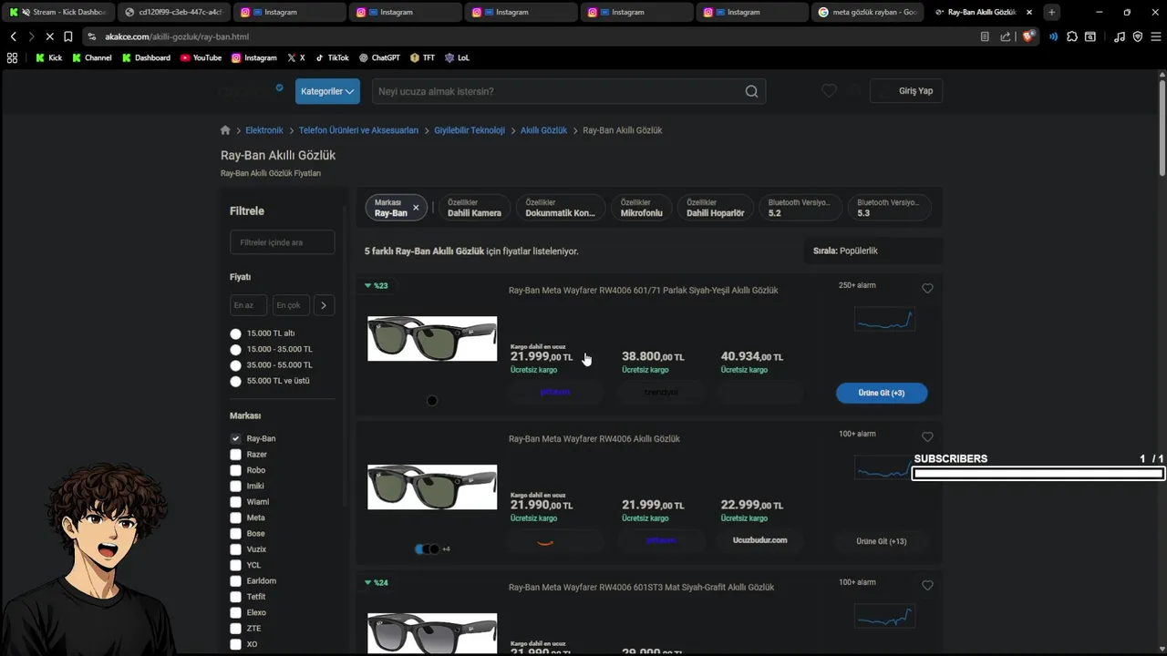The height and width of the screenshot is (656, 1167).
Task: Apply the Dahili Kamera feature filter
Action: (474, 208)
